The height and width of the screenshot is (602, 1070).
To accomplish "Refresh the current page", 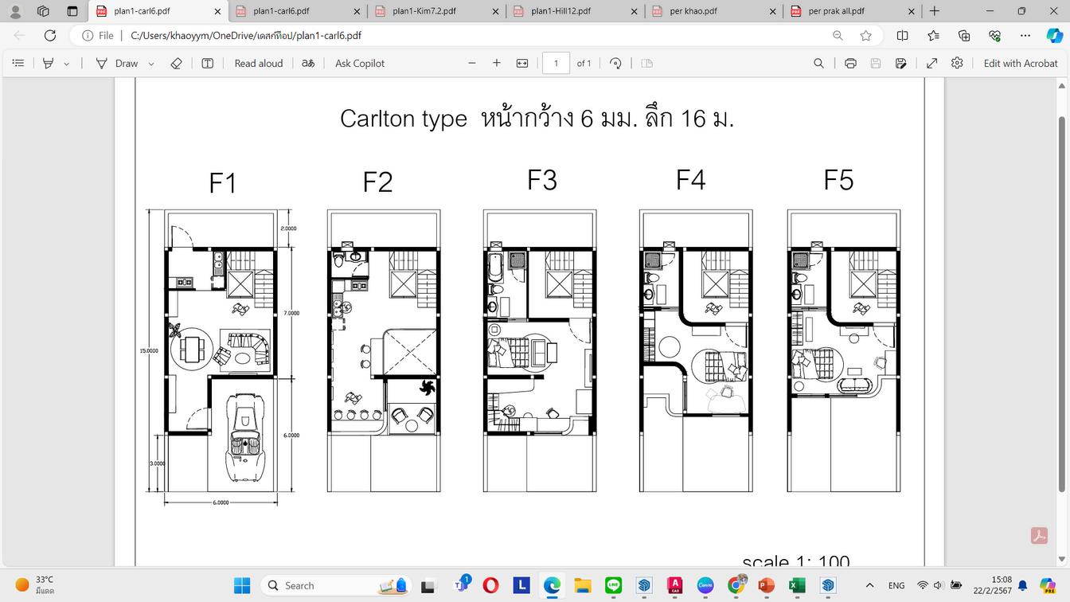I will pos(50,36).
